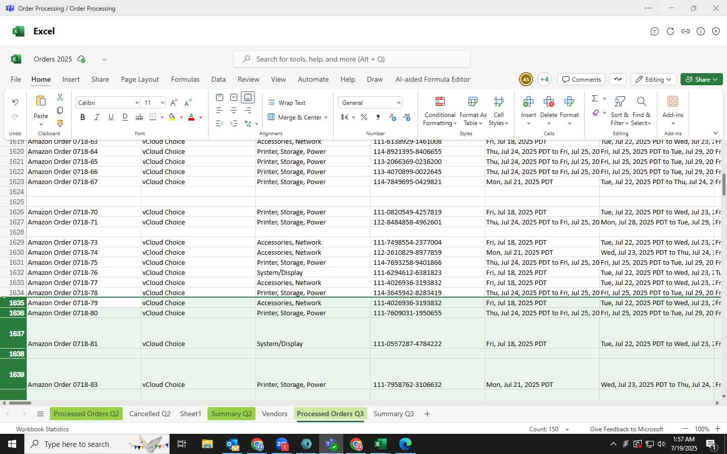This screenshot has height=454, width=727.
Task: Open Find & Select menu
Action: point(641,110)
